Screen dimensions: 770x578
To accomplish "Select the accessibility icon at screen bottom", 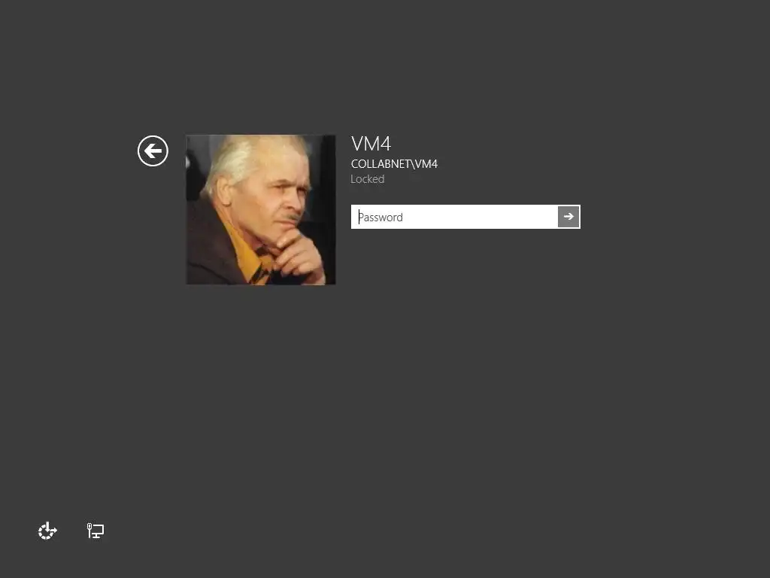I will pos(47,531).
